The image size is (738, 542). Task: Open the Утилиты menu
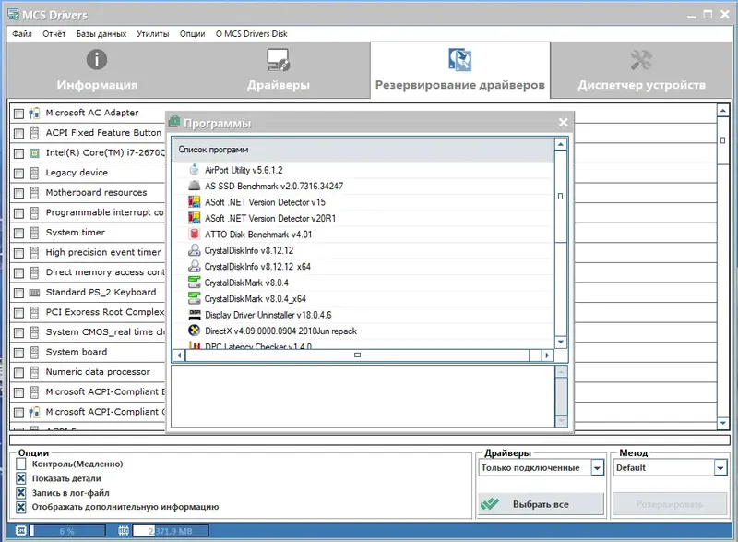point(152,34)
